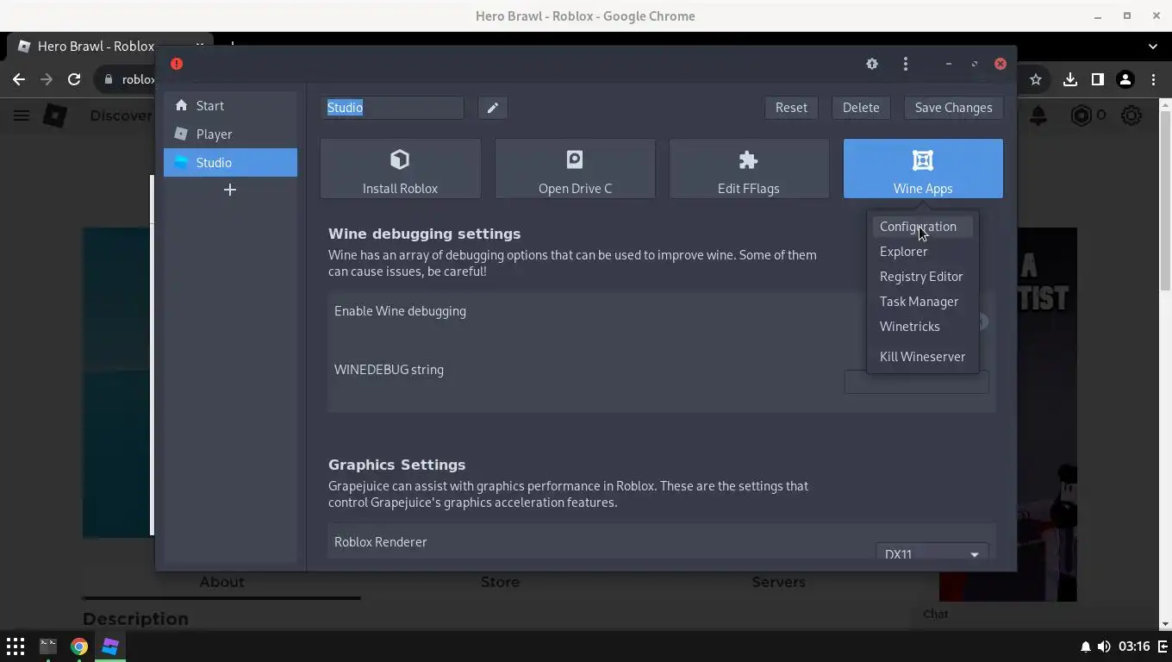Go to Start in sidebar
This screenshot has height=662, width=1172.
coord(230,106)
